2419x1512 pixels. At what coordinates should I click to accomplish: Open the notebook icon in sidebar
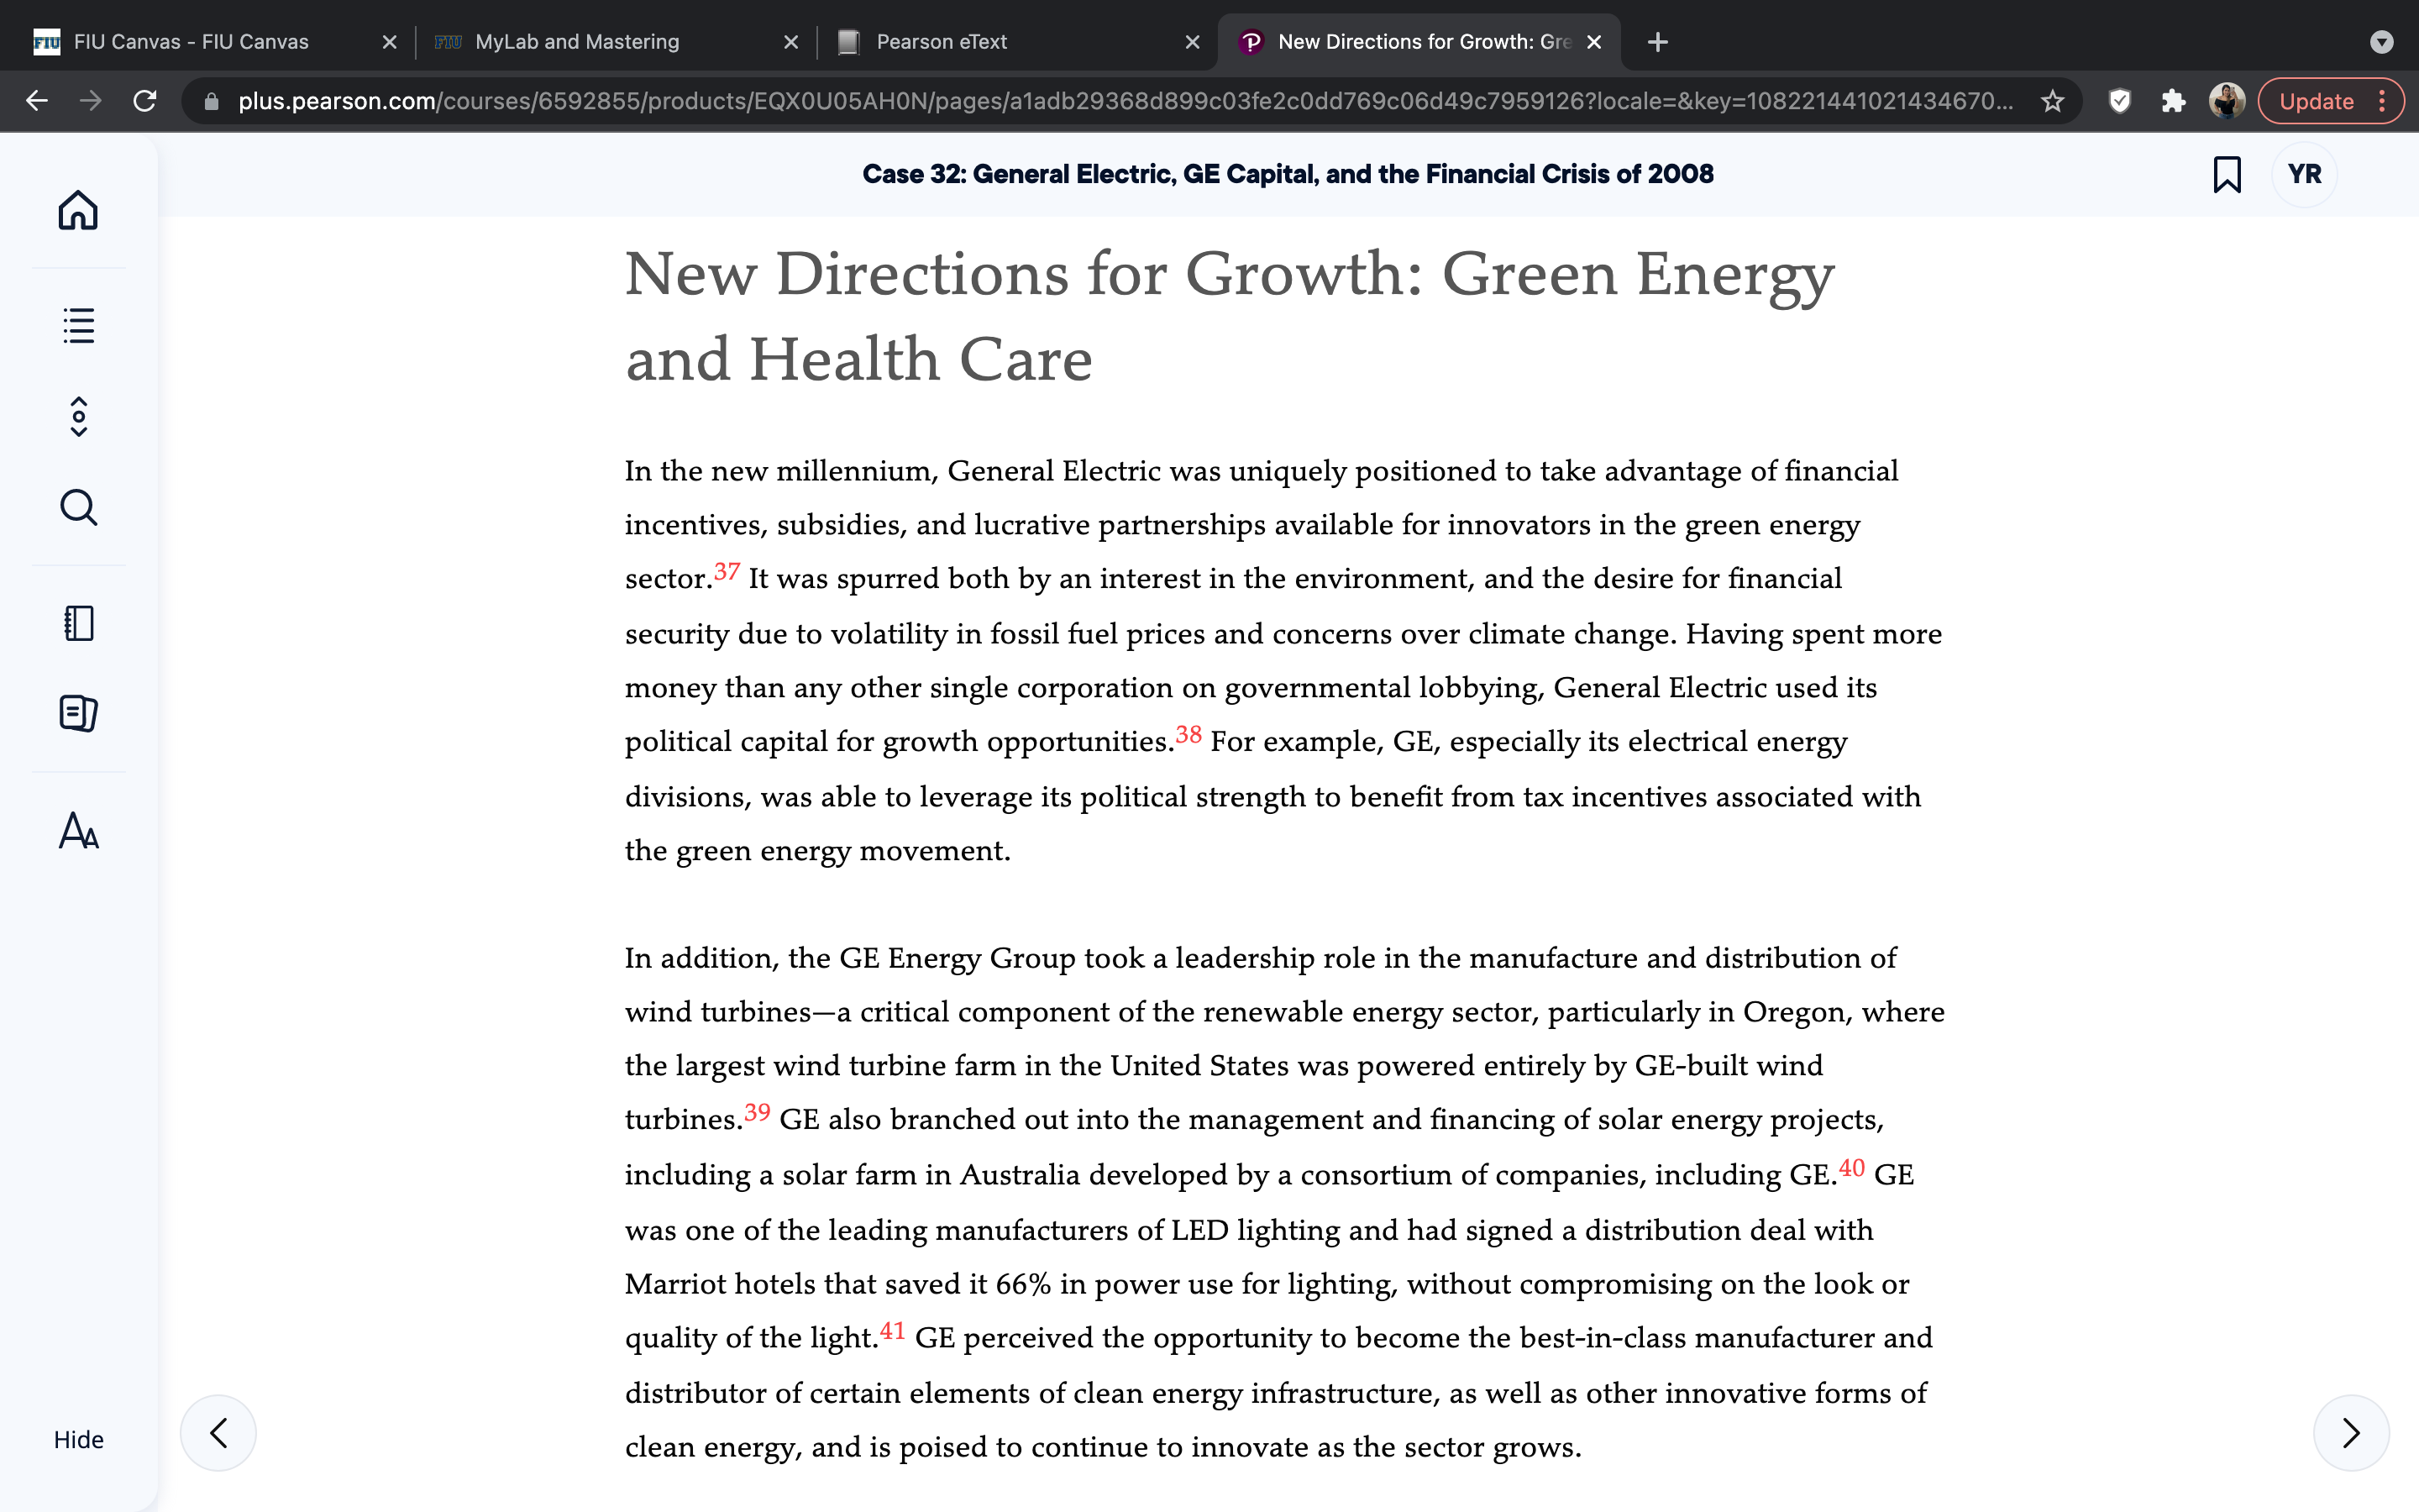(78, 623)
